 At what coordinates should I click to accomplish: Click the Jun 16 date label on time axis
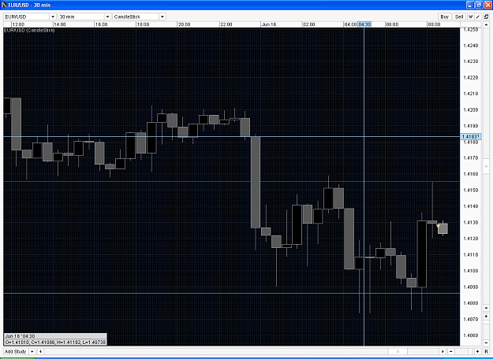coord(269,24)
